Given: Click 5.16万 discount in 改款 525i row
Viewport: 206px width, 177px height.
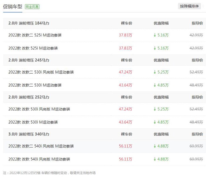Looking at the screenshot, I should pyautogui.click(x=161, y=48).
